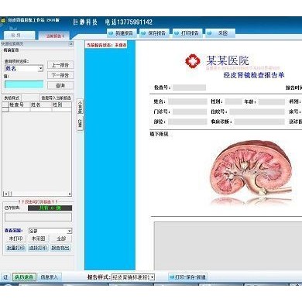Screen dimensions: 302x302
Task: Click the 全部 show all button
Action: click(x=61, y=239)
